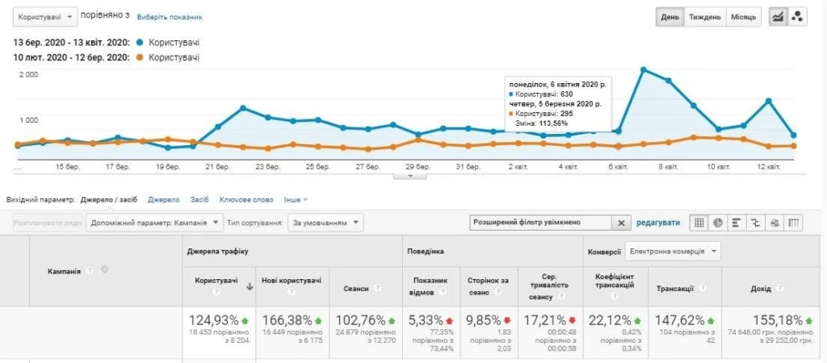Image resolution: width=827 pixels, height=363 pixels.
Task: Clear the advanced filter with X
Action: 621,223
